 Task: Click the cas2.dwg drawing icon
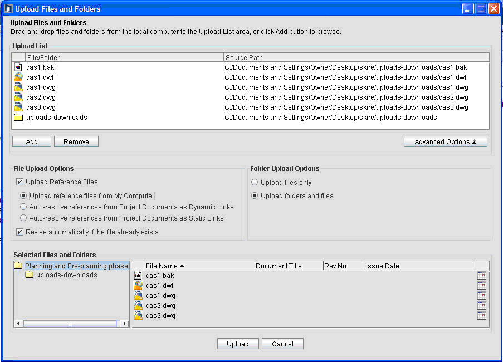tap(18, 97)
